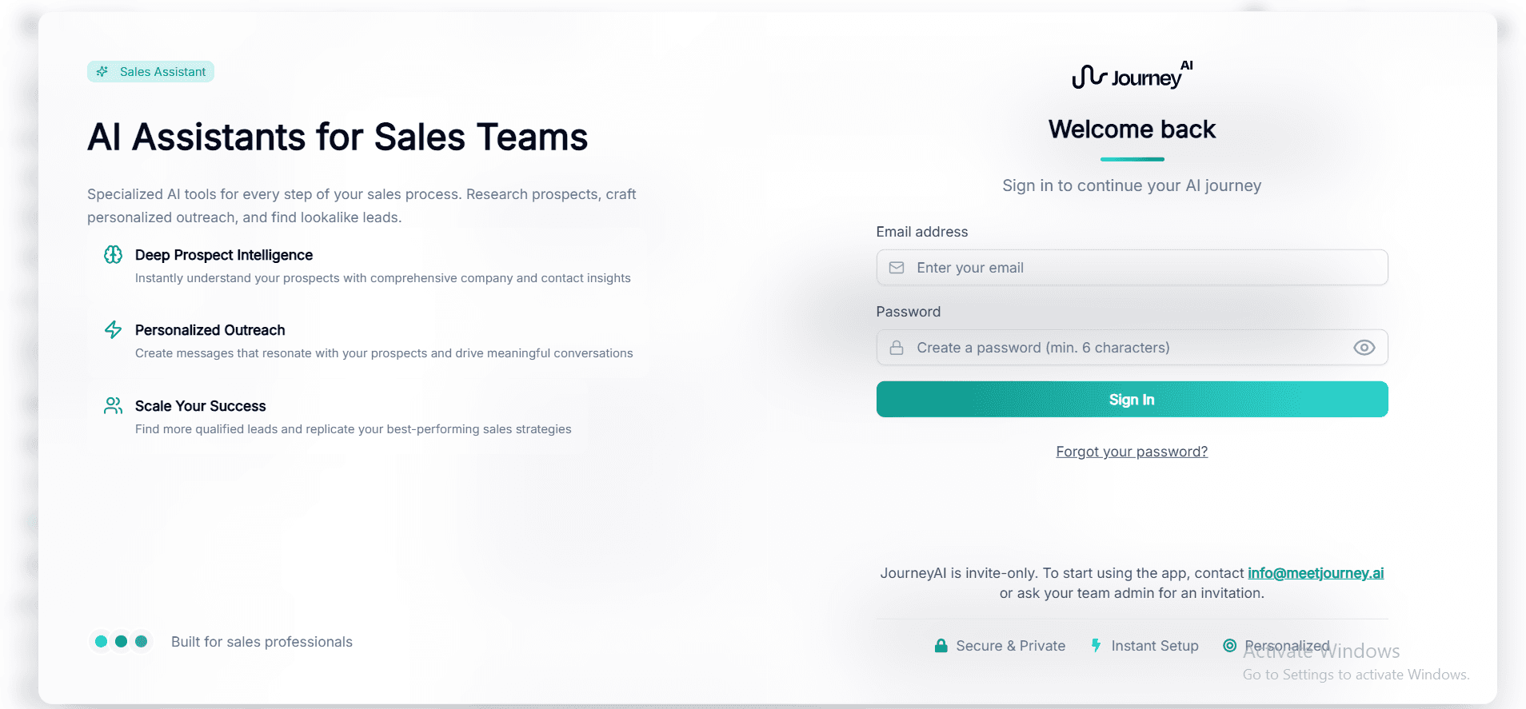
Task: Click the Secure & Private label
Action: click(1011, 646)
